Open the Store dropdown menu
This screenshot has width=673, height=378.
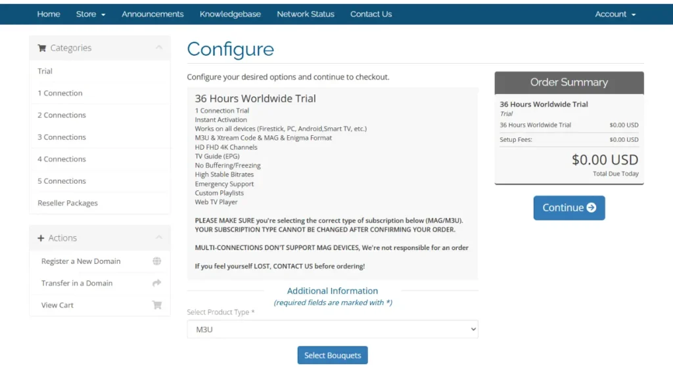coord(91,14)
